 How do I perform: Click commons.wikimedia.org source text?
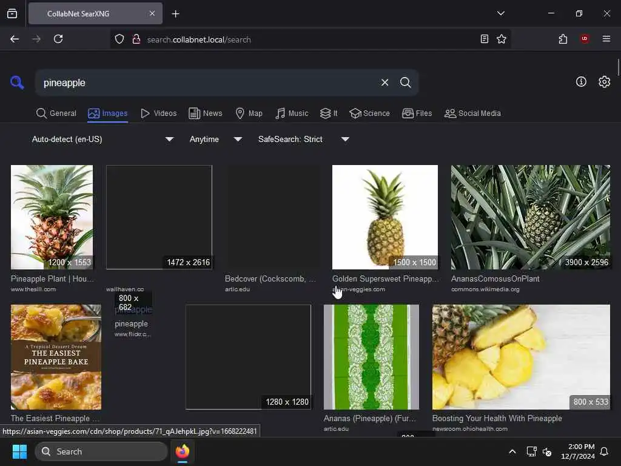tap(485, 289)
